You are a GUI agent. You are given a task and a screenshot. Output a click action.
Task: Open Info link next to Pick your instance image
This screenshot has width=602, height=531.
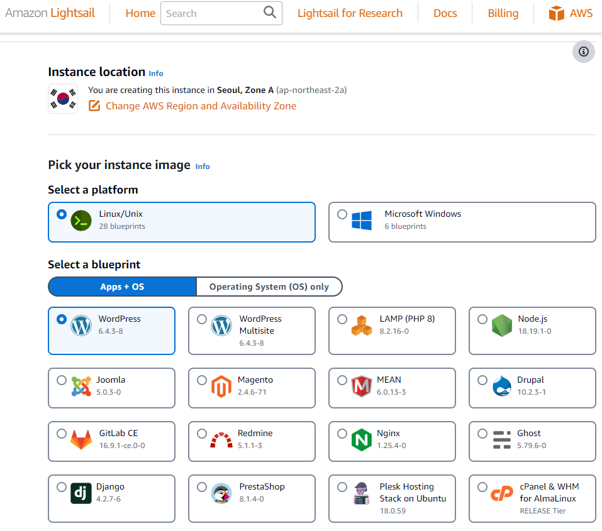point(203,167)
